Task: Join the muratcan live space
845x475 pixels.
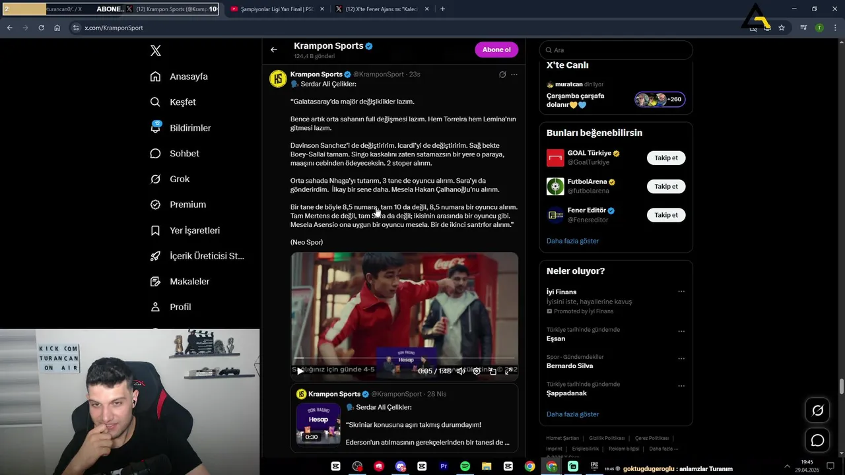Action: pos(616,96)
